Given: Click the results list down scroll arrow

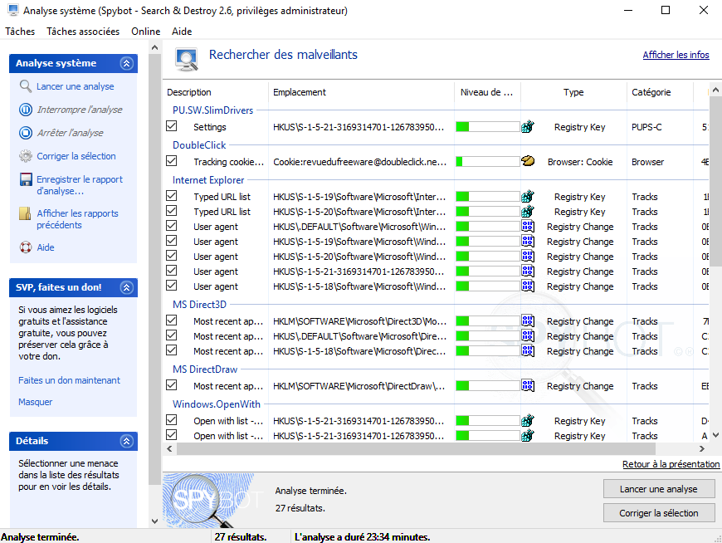Looking at the screenshot, I should click(715, 435).
